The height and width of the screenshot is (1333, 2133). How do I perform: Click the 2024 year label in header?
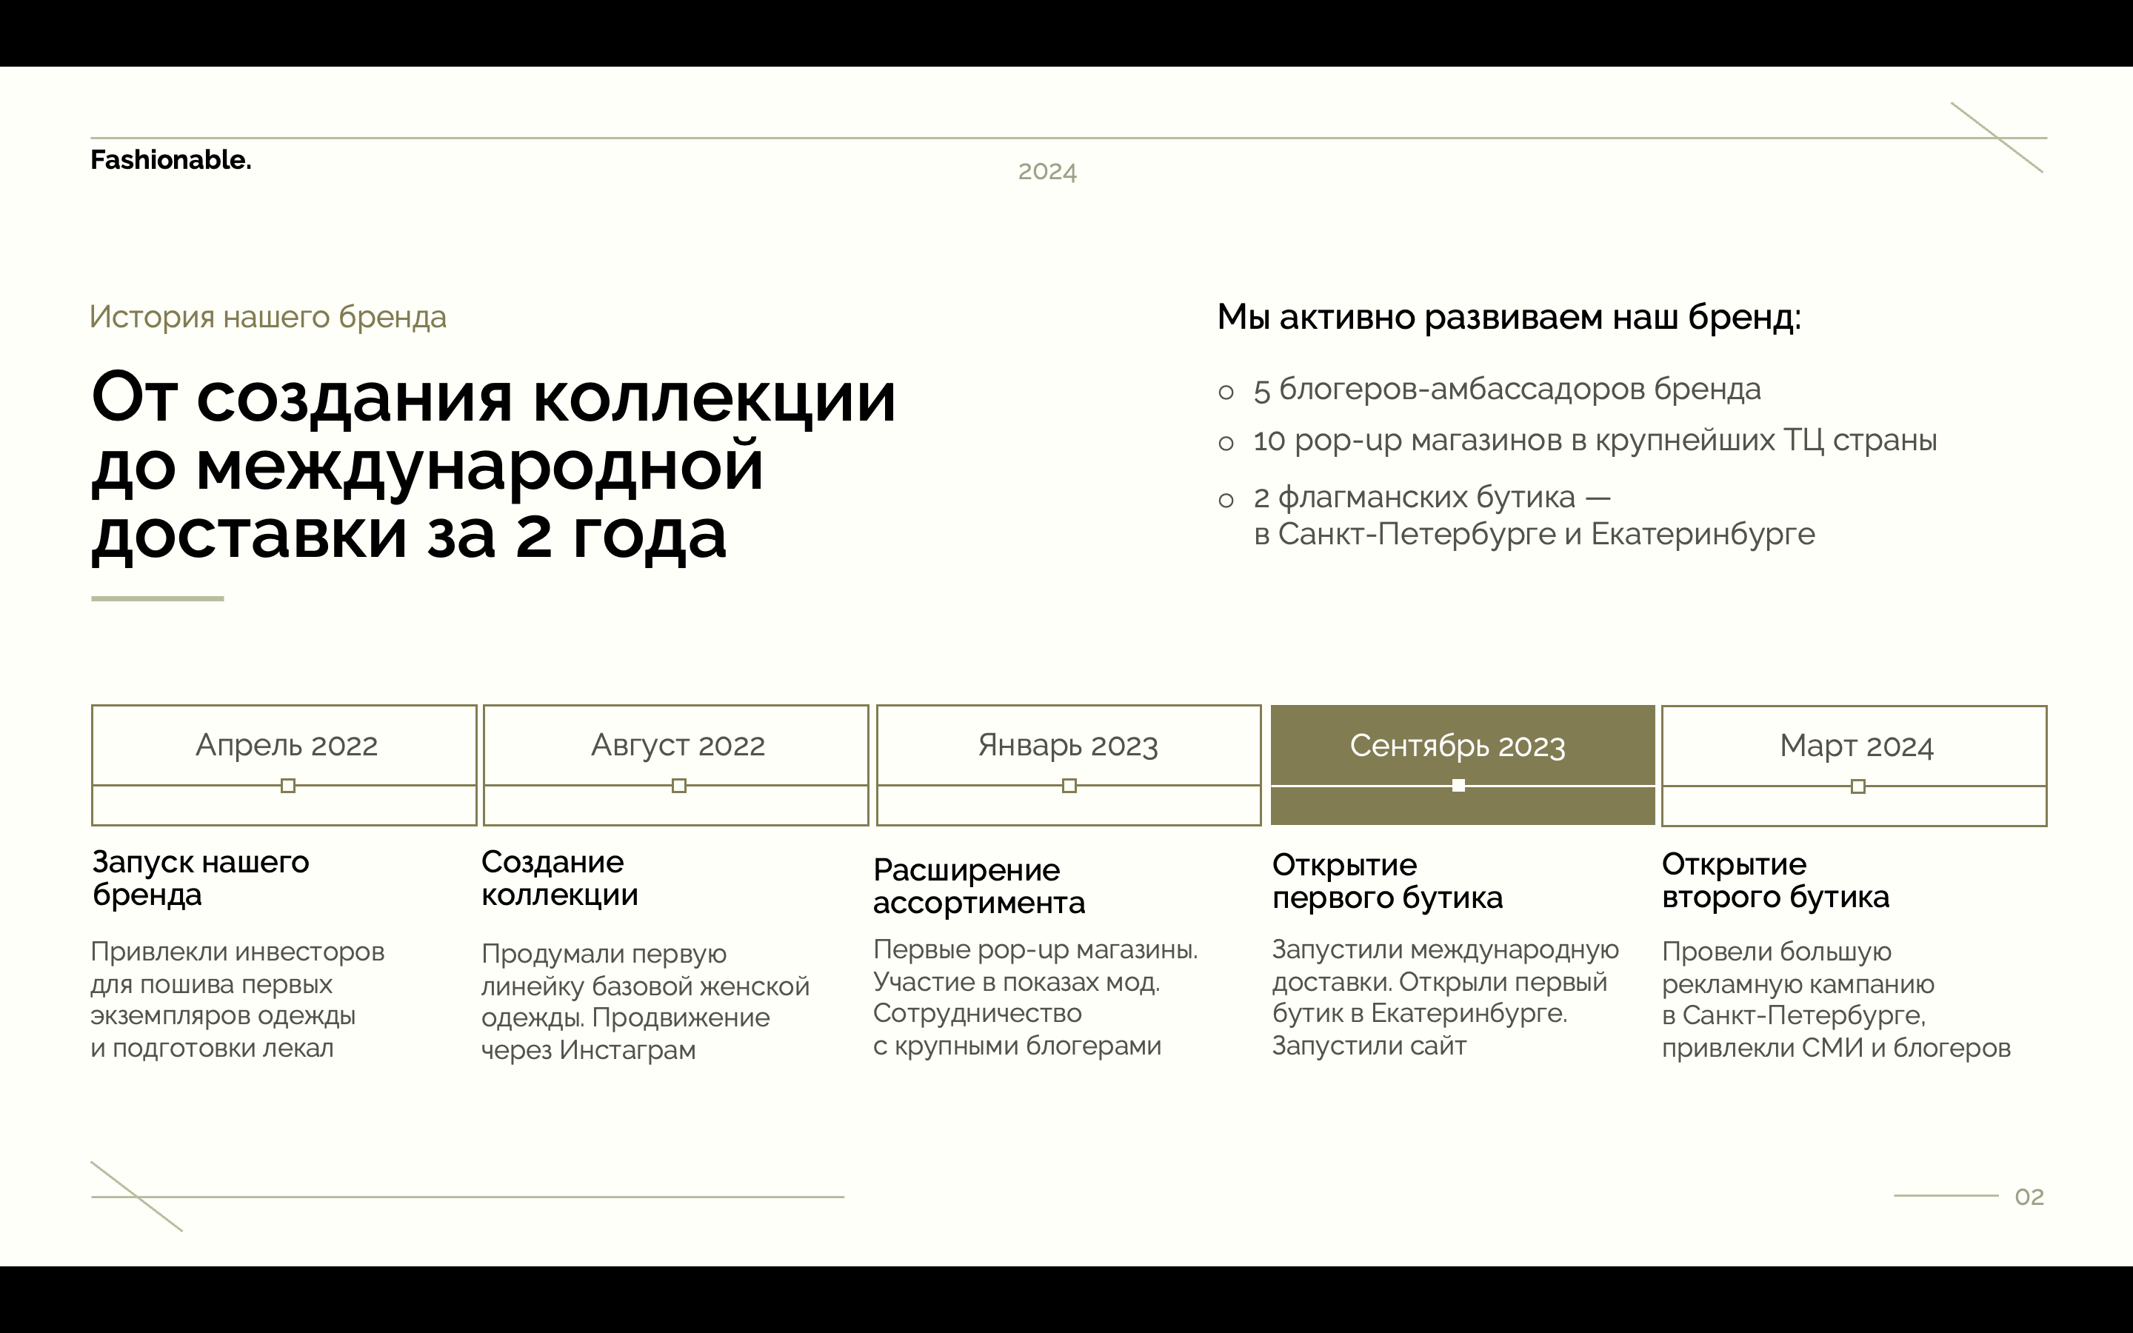(1047, 172)
